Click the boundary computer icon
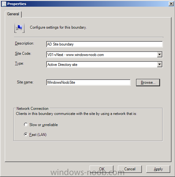The width and height of the screenshot is (175, 177). 19,28
